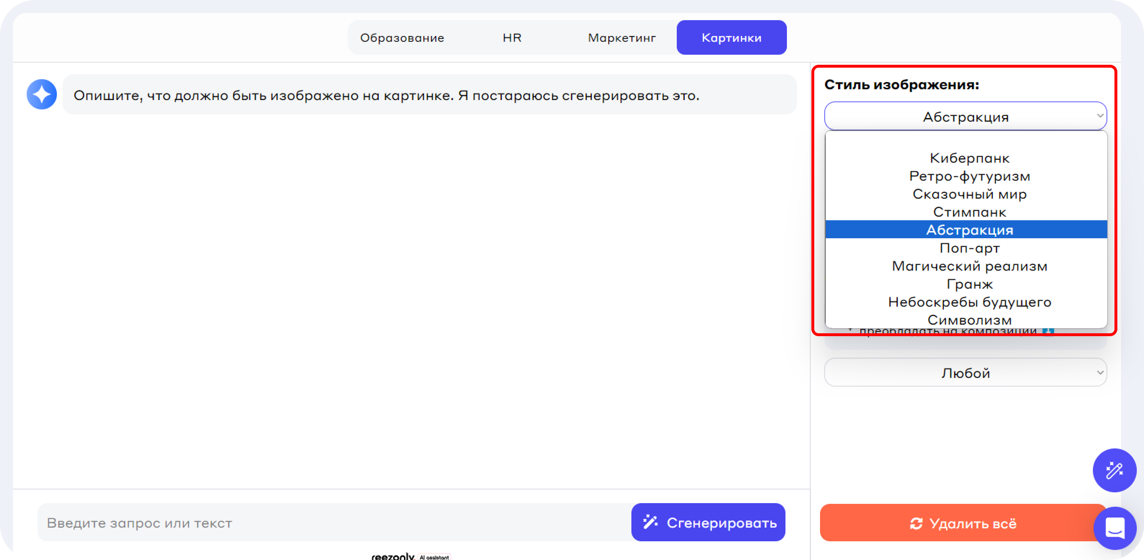This screenshot has width=1144, height=560.
Task: Choose the Небоскребы будущего option
Action: (969, 302)
